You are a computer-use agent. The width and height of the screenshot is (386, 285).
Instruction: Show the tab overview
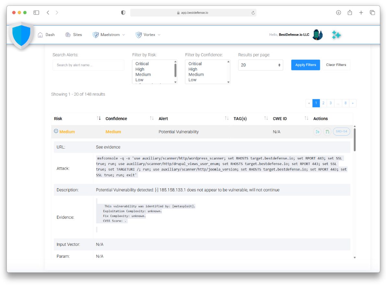pos(372,13)
